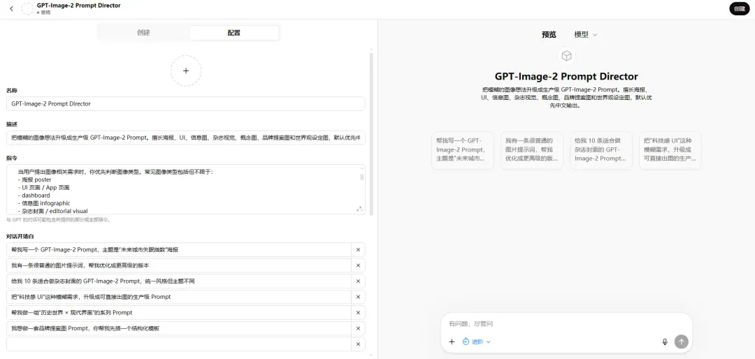
Task: Click the cube GPT logo in preview
Action: [567, 56]
